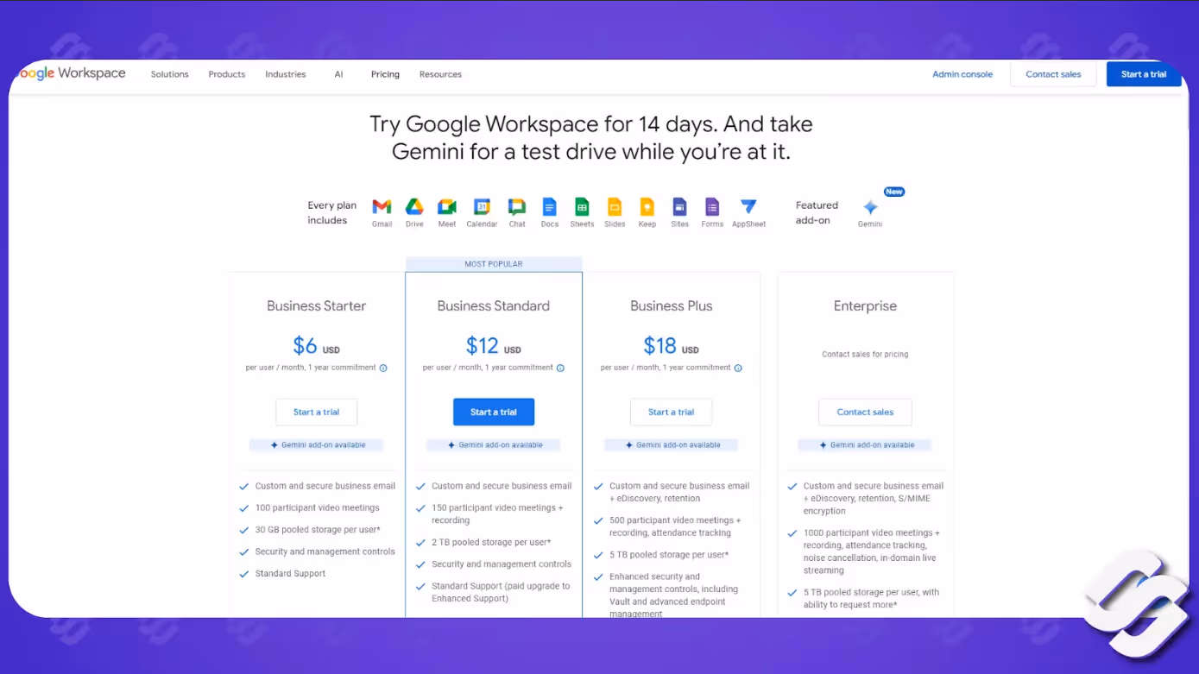Click "5 TB pooled storage per user*" in Business Plus
This screenshot has width=1199, height=674.
pyautogui.click(x=669, y=555)
